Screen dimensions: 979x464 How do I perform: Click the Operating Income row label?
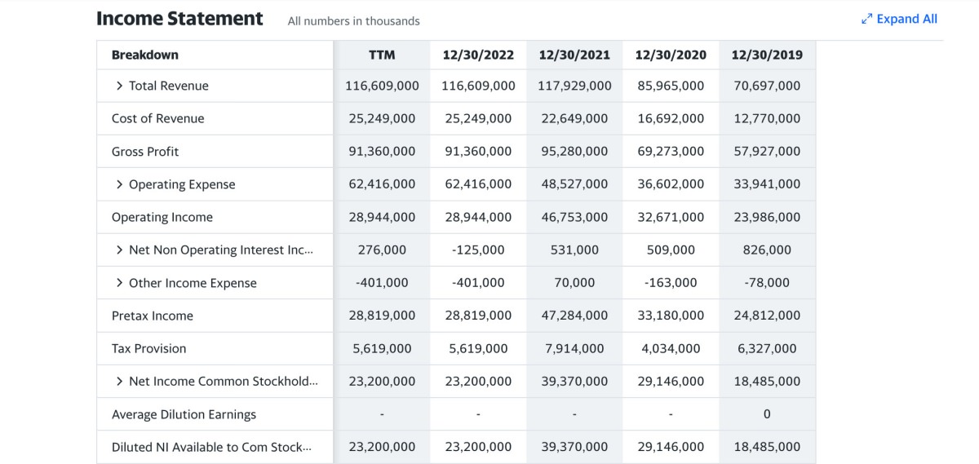(x=162, y=217)
